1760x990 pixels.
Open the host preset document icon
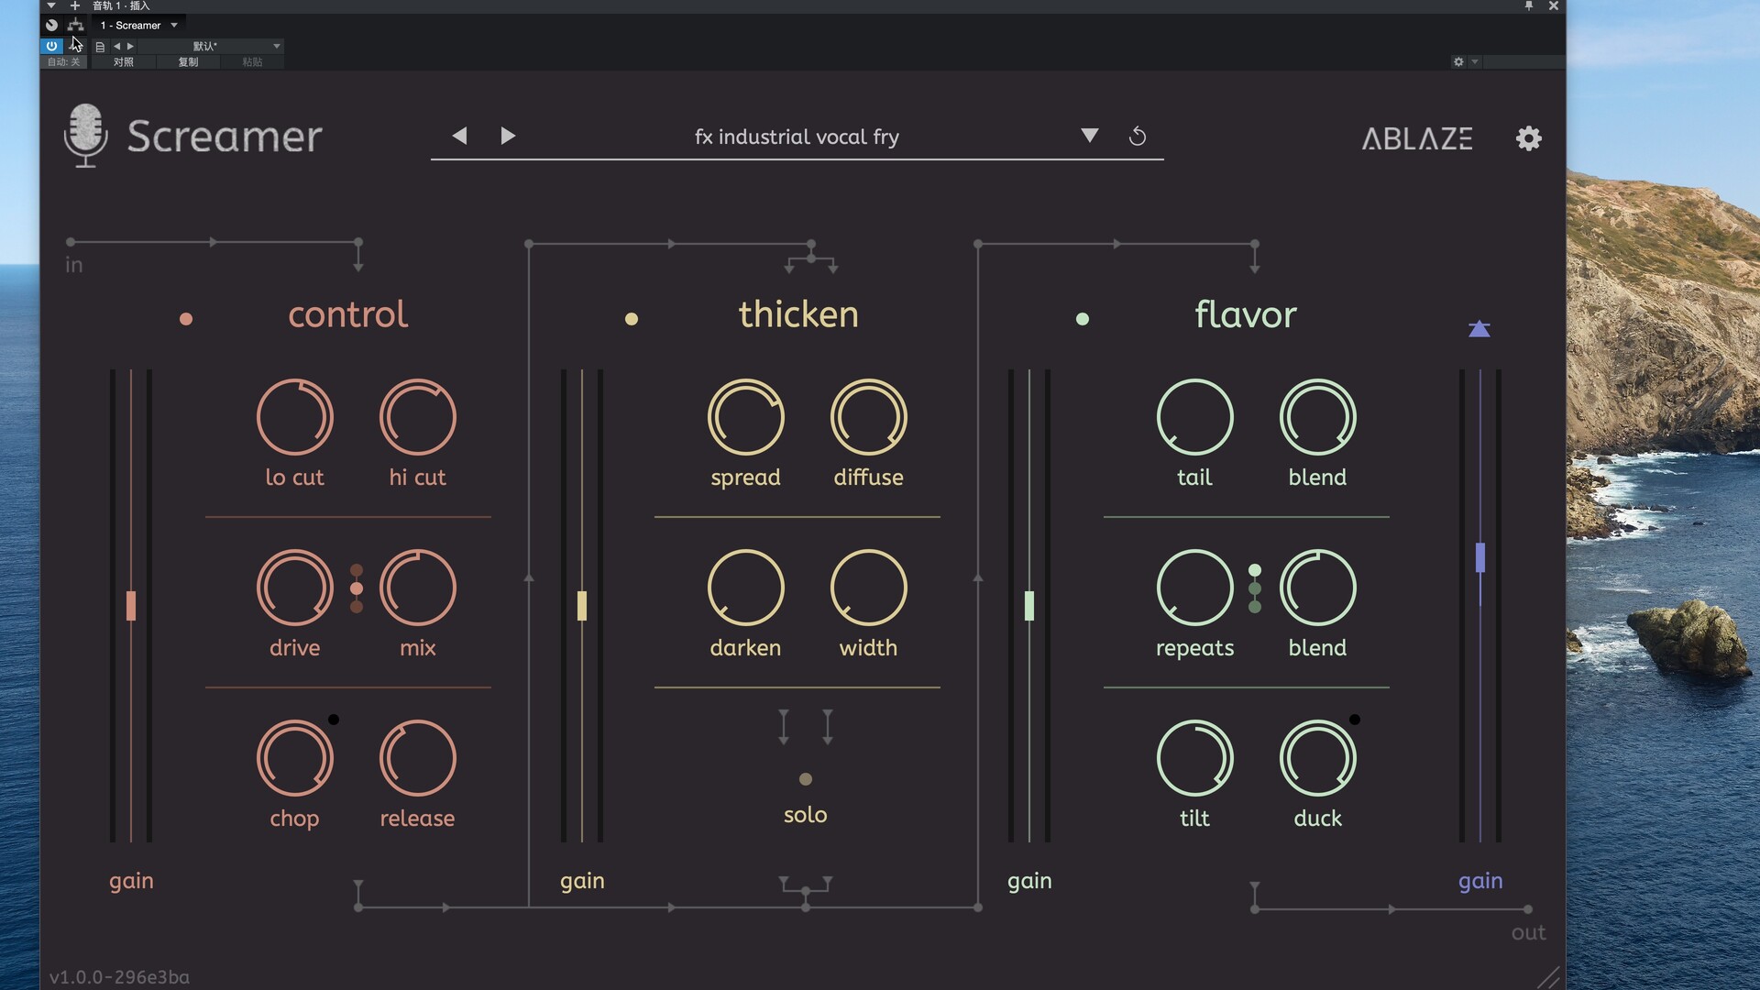pyautogui.click(x=100, y=46)
